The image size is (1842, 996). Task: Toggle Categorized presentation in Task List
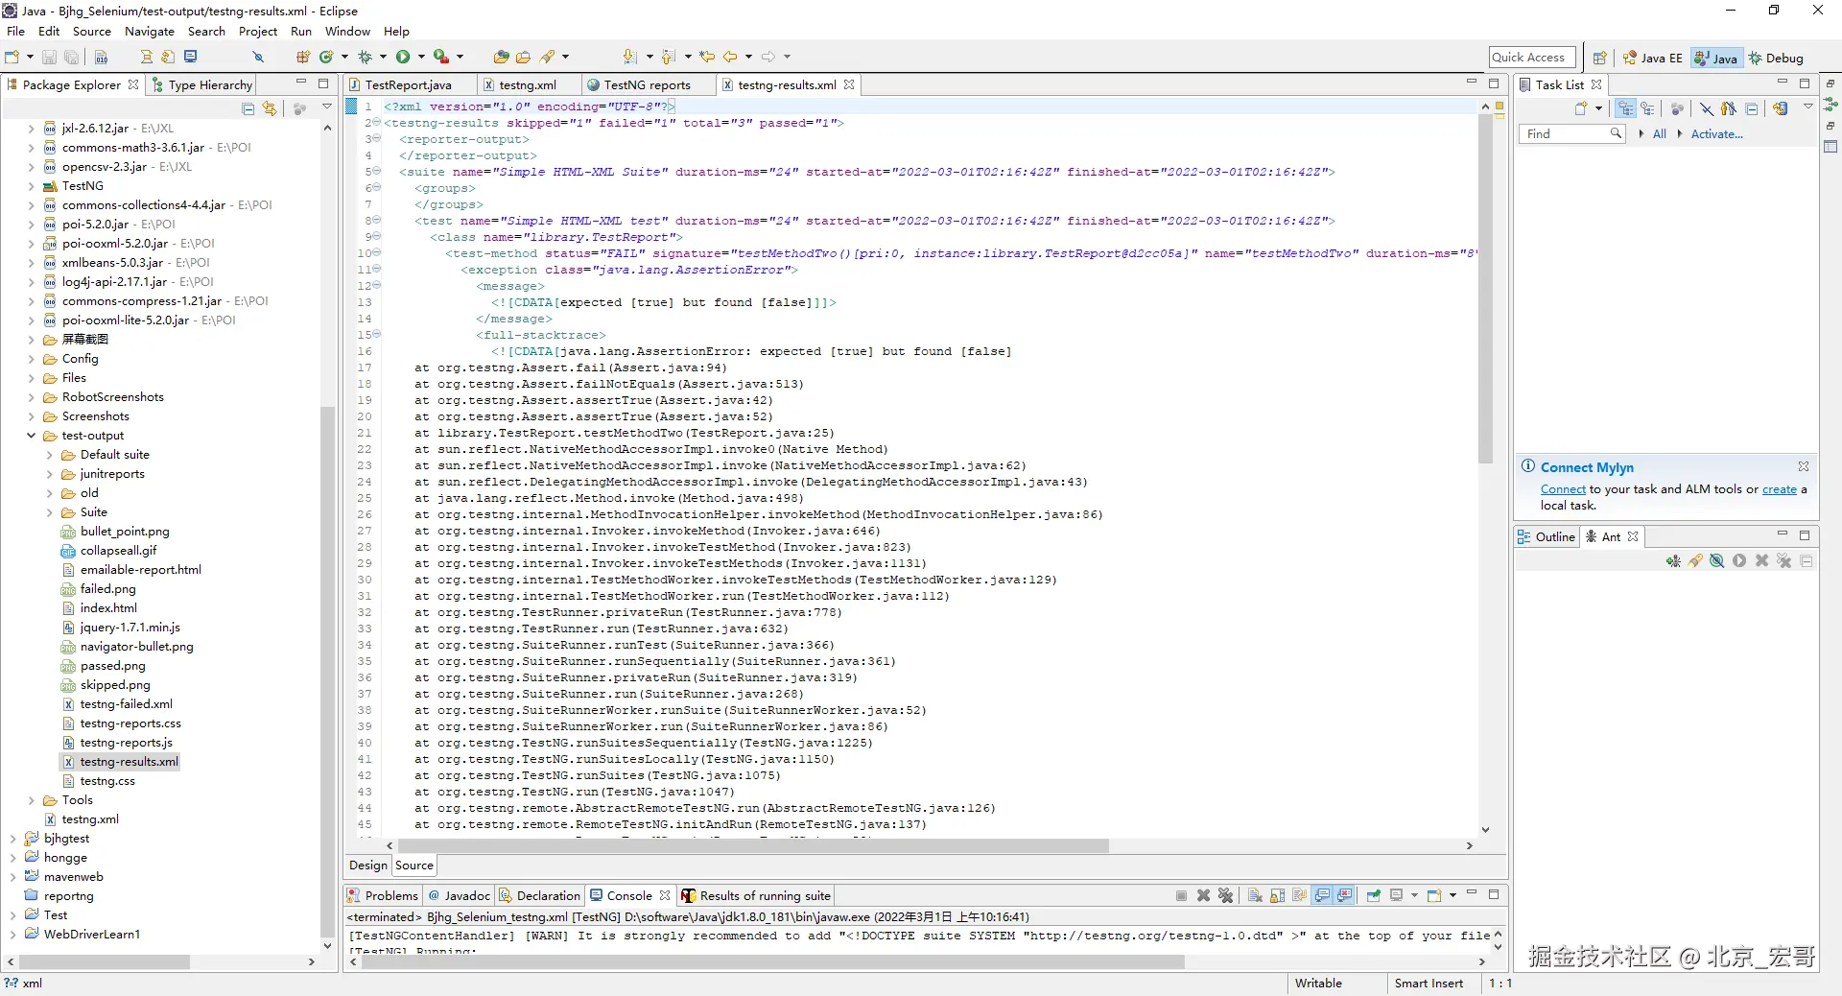[1625, 108]
